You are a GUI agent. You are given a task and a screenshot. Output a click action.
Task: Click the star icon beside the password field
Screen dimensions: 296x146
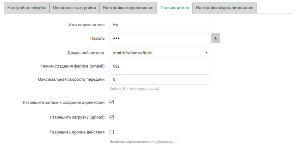[x=215, y=38]
